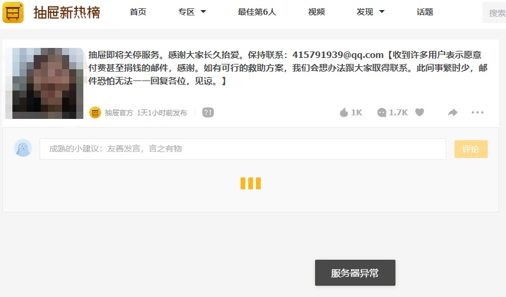The height and width of the screenshot is (297, 506).
Task: Click the ?! tag badge icon
Action: (208, 112)
